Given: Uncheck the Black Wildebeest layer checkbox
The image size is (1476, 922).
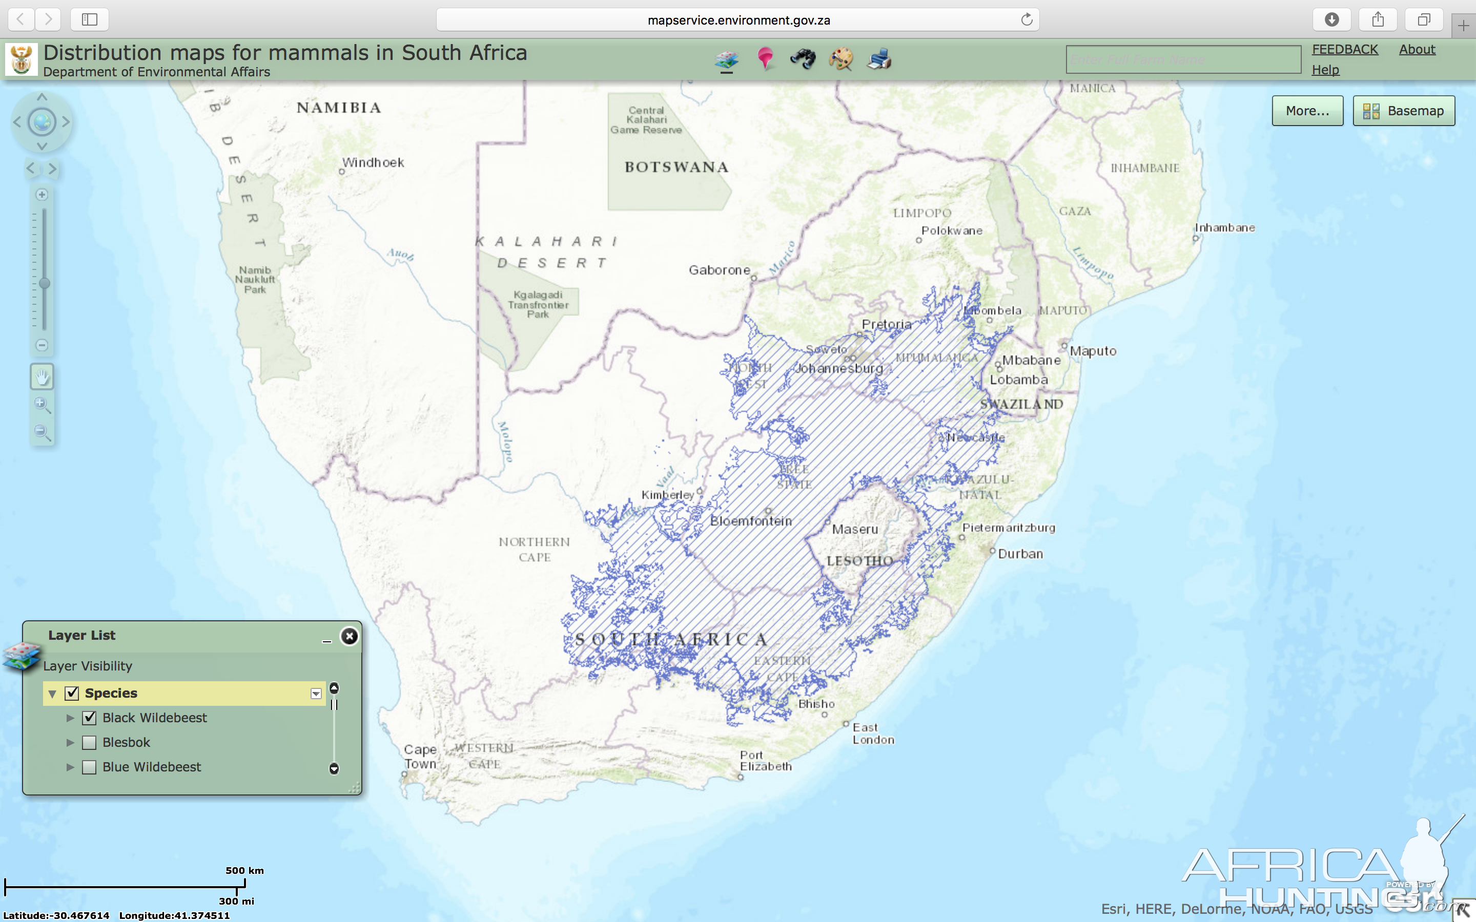Looking at the screenshot, I should (x=89, y=718).
